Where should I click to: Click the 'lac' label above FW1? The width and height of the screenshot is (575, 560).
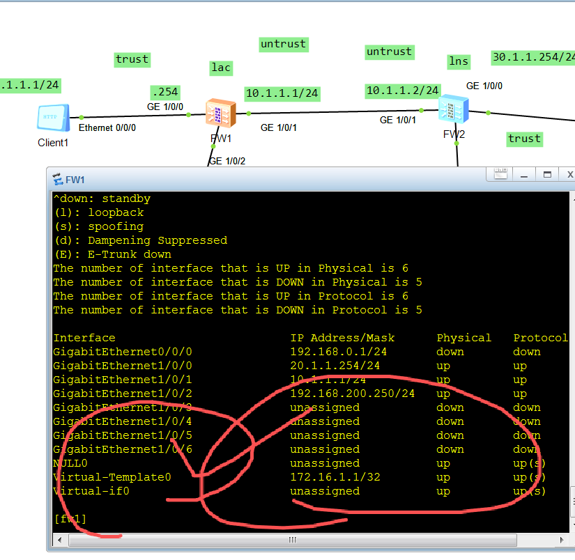point(221,68)
